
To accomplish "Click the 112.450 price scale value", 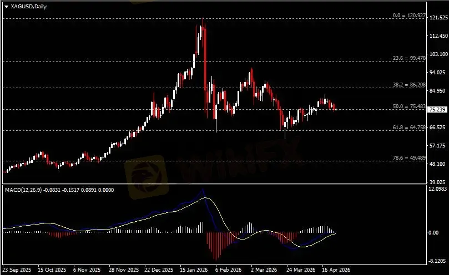I will click(438, 36).
